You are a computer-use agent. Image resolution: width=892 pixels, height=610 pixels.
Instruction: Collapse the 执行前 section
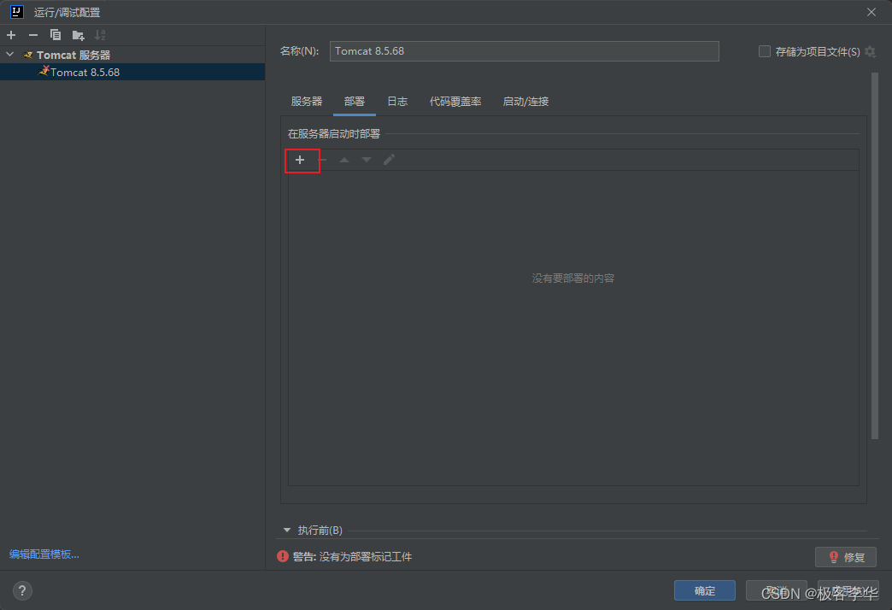point(287,530)
